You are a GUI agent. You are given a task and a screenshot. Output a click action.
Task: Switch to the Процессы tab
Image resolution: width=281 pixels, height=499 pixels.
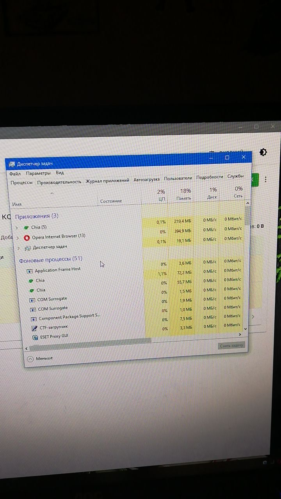[x=21, y=182]
